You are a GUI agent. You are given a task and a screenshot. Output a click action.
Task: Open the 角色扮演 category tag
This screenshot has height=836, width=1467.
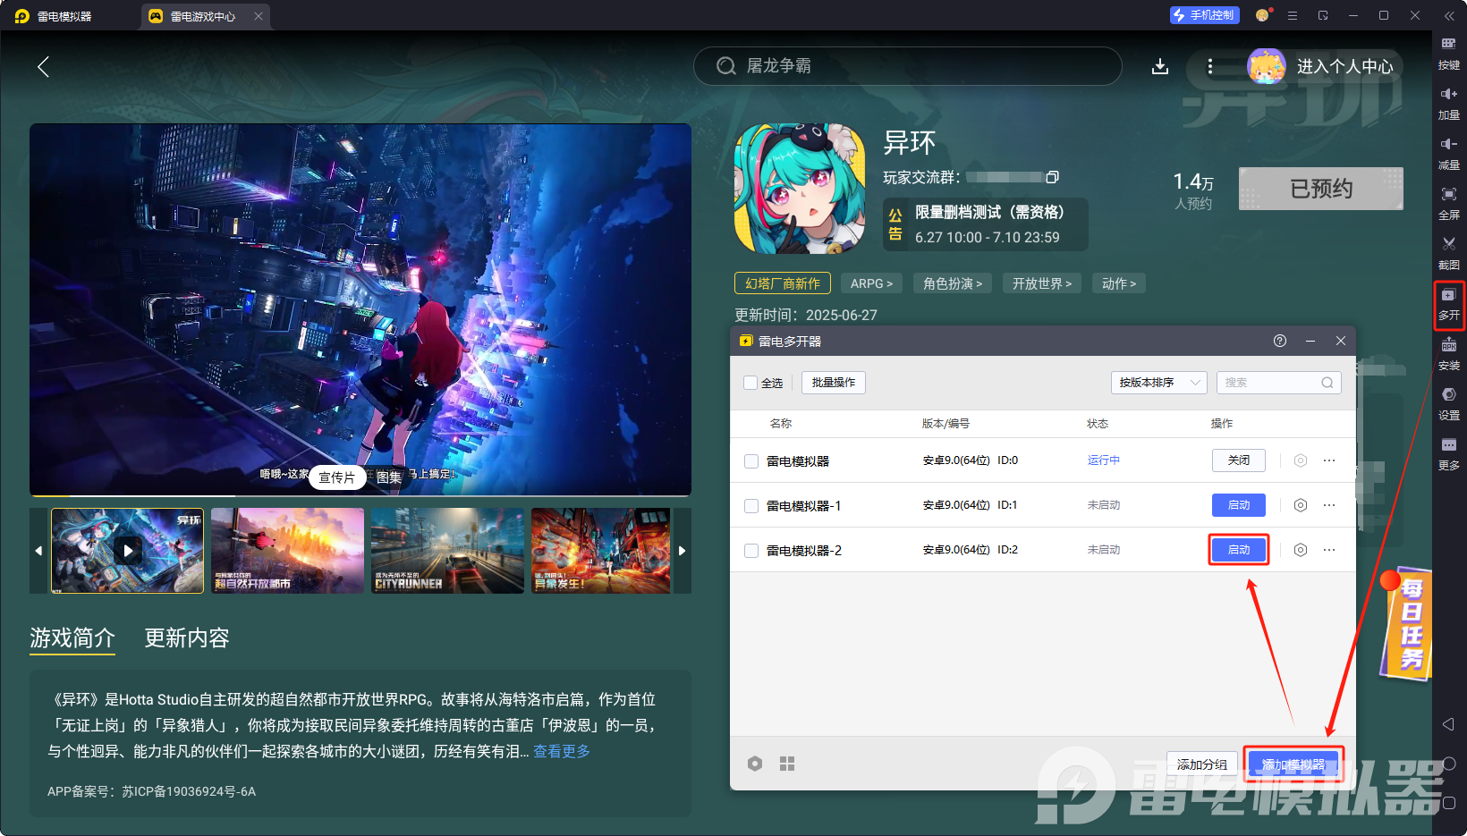point(953,283)
